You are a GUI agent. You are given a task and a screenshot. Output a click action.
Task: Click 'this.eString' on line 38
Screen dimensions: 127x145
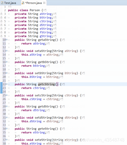pos(31,144)
